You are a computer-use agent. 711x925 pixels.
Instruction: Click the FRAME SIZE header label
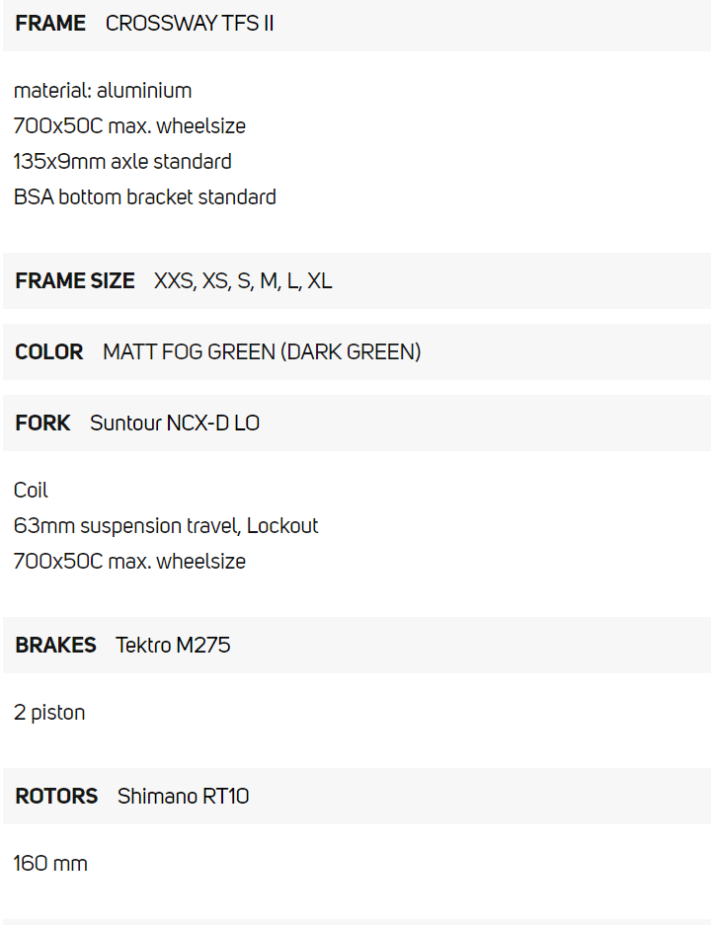75,281
